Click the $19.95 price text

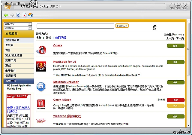pos(161,100)
